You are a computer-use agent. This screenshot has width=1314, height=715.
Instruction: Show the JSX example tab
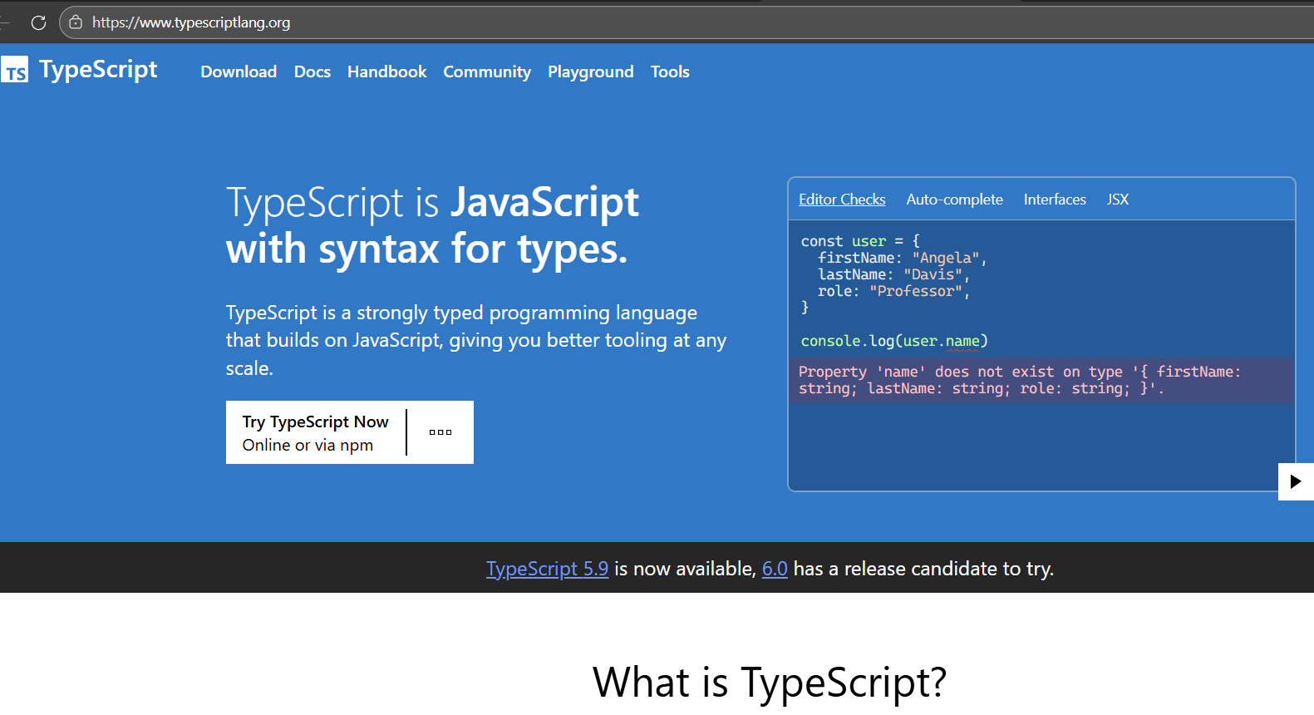pyautogui.click(x=1117, y=200)
